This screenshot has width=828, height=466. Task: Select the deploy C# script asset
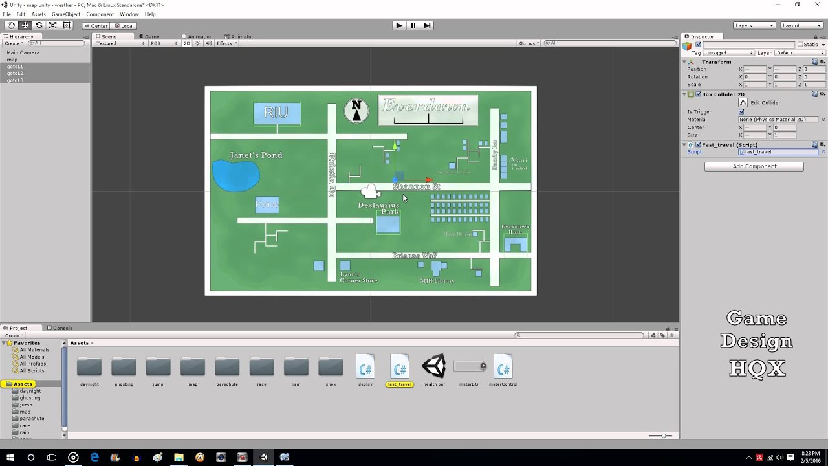365,370
